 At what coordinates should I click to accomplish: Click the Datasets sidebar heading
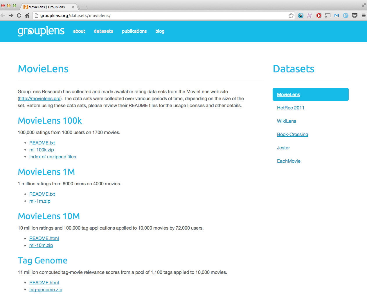pyautogui.click(x=294, y=69)
